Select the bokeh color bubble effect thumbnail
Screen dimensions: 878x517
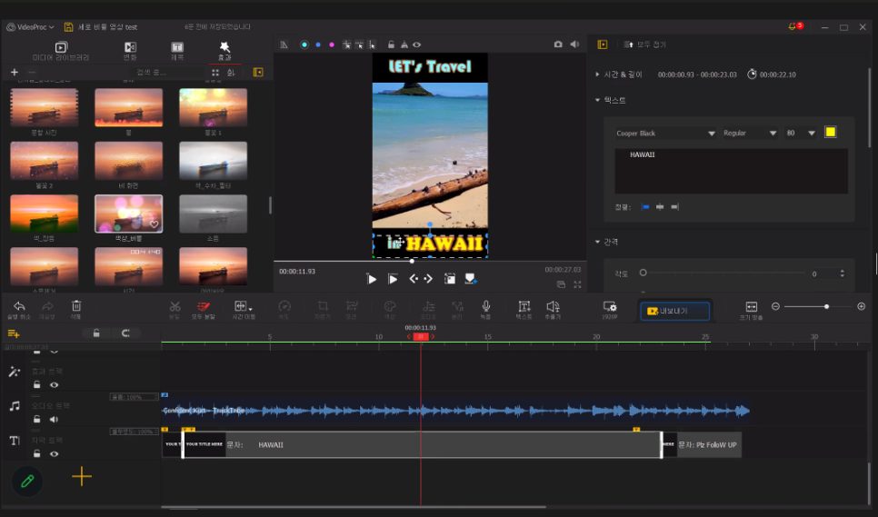click(129, 214)
